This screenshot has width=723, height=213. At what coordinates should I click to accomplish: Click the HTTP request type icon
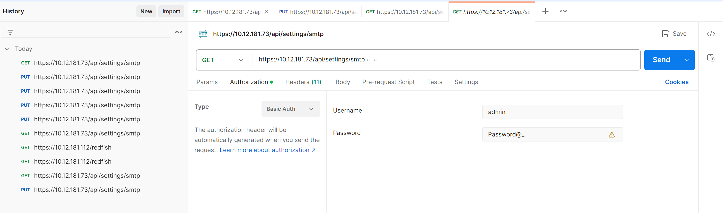(x=203, y=34)
